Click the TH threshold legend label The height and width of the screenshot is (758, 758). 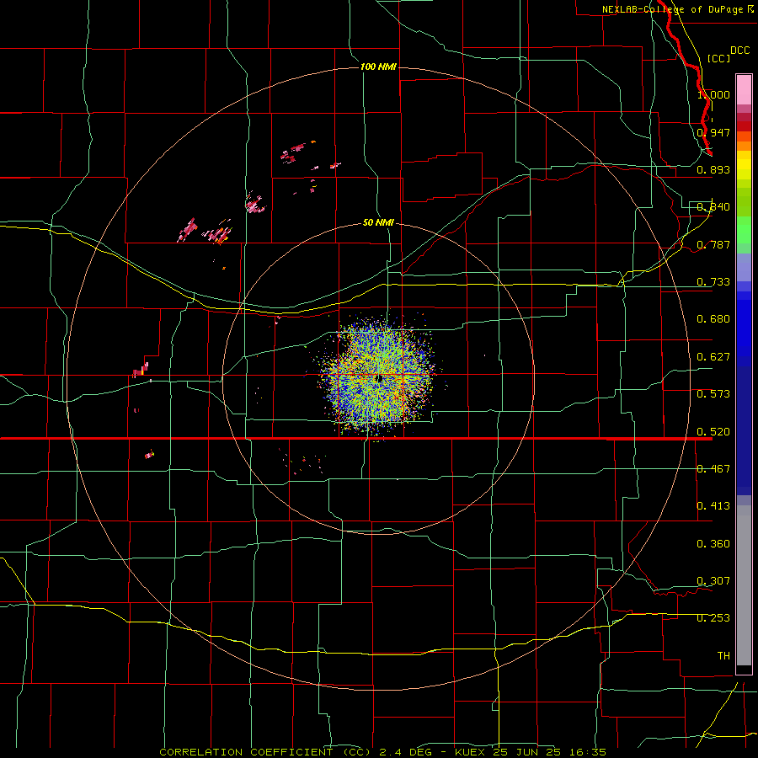click(x=723, y=656)
